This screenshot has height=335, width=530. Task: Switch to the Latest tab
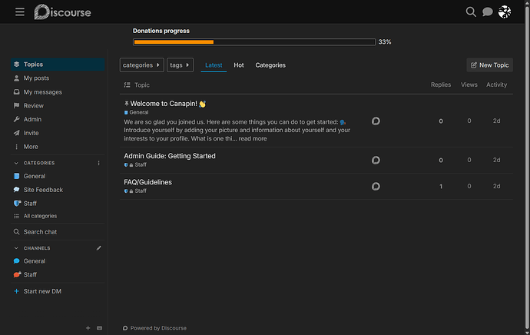pyautogui.click(x=214, y=65)
